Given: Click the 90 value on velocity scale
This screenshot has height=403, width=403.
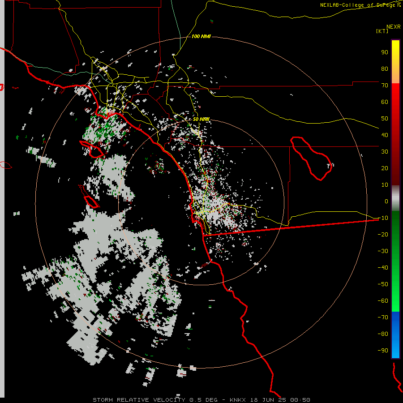Looking at the screenshot, I should 385,52.
